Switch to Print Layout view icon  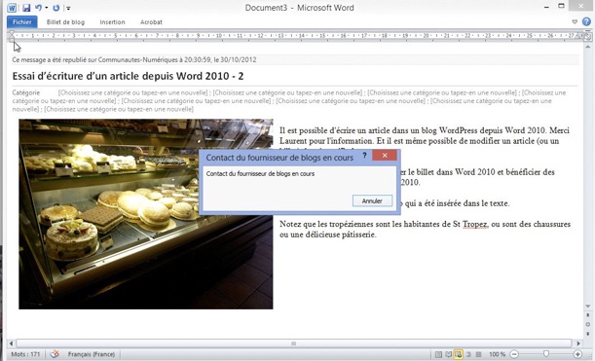pos(438,354)
